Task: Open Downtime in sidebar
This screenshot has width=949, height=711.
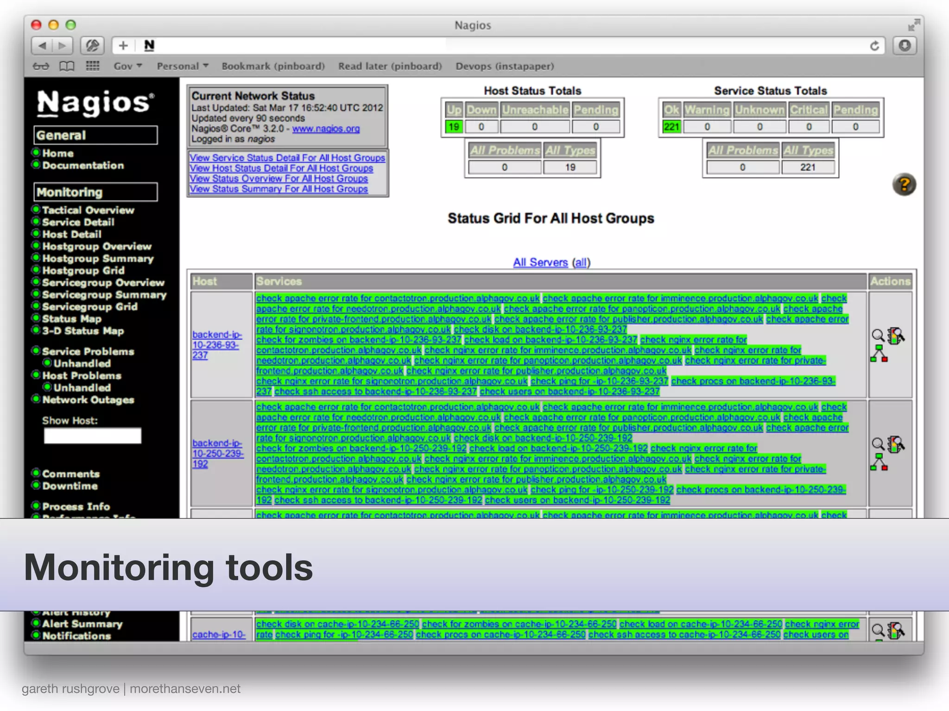Action: (70, 486)
